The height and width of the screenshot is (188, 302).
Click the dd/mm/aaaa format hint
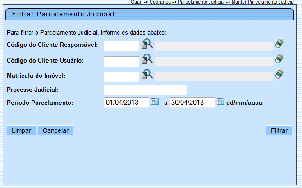click(244, 103)
